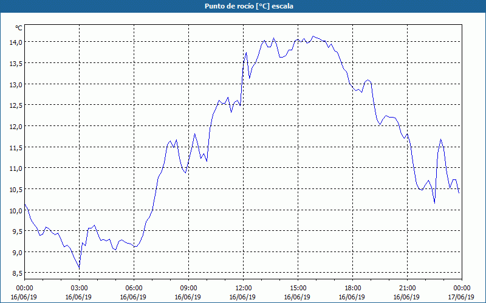Screen dimensions: 486x303
Task: Click the 18:00 time label
Action: coord(352,288)
